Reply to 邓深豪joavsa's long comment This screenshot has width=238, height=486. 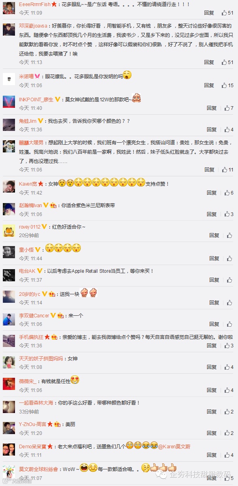[209, 62]
